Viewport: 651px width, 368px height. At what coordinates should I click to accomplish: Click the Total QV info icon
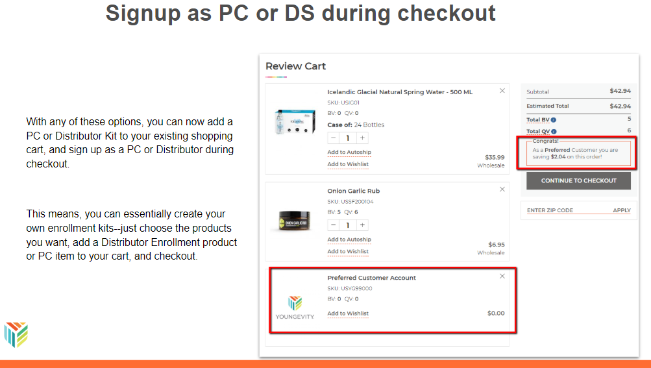coord(554,130)
